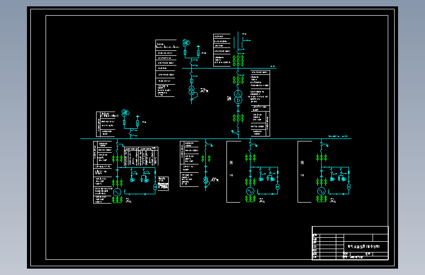Select green current transformers just above main transformer
This screenshot has height=275, width=425.
click(x=238, y=80)
